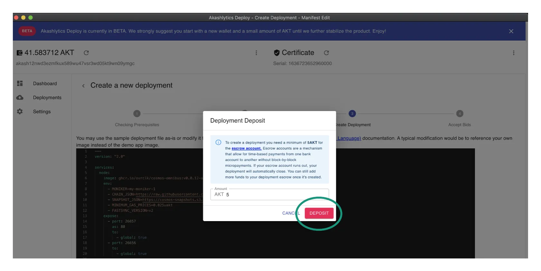Click the wallet icon beside balance
Screen dimensions: 541x271
click(x=20, y=53)
